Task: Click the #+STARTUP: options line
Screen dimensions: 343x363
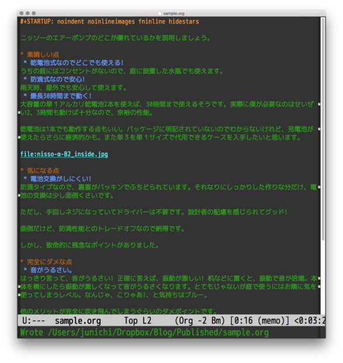Action: point(109,22)
